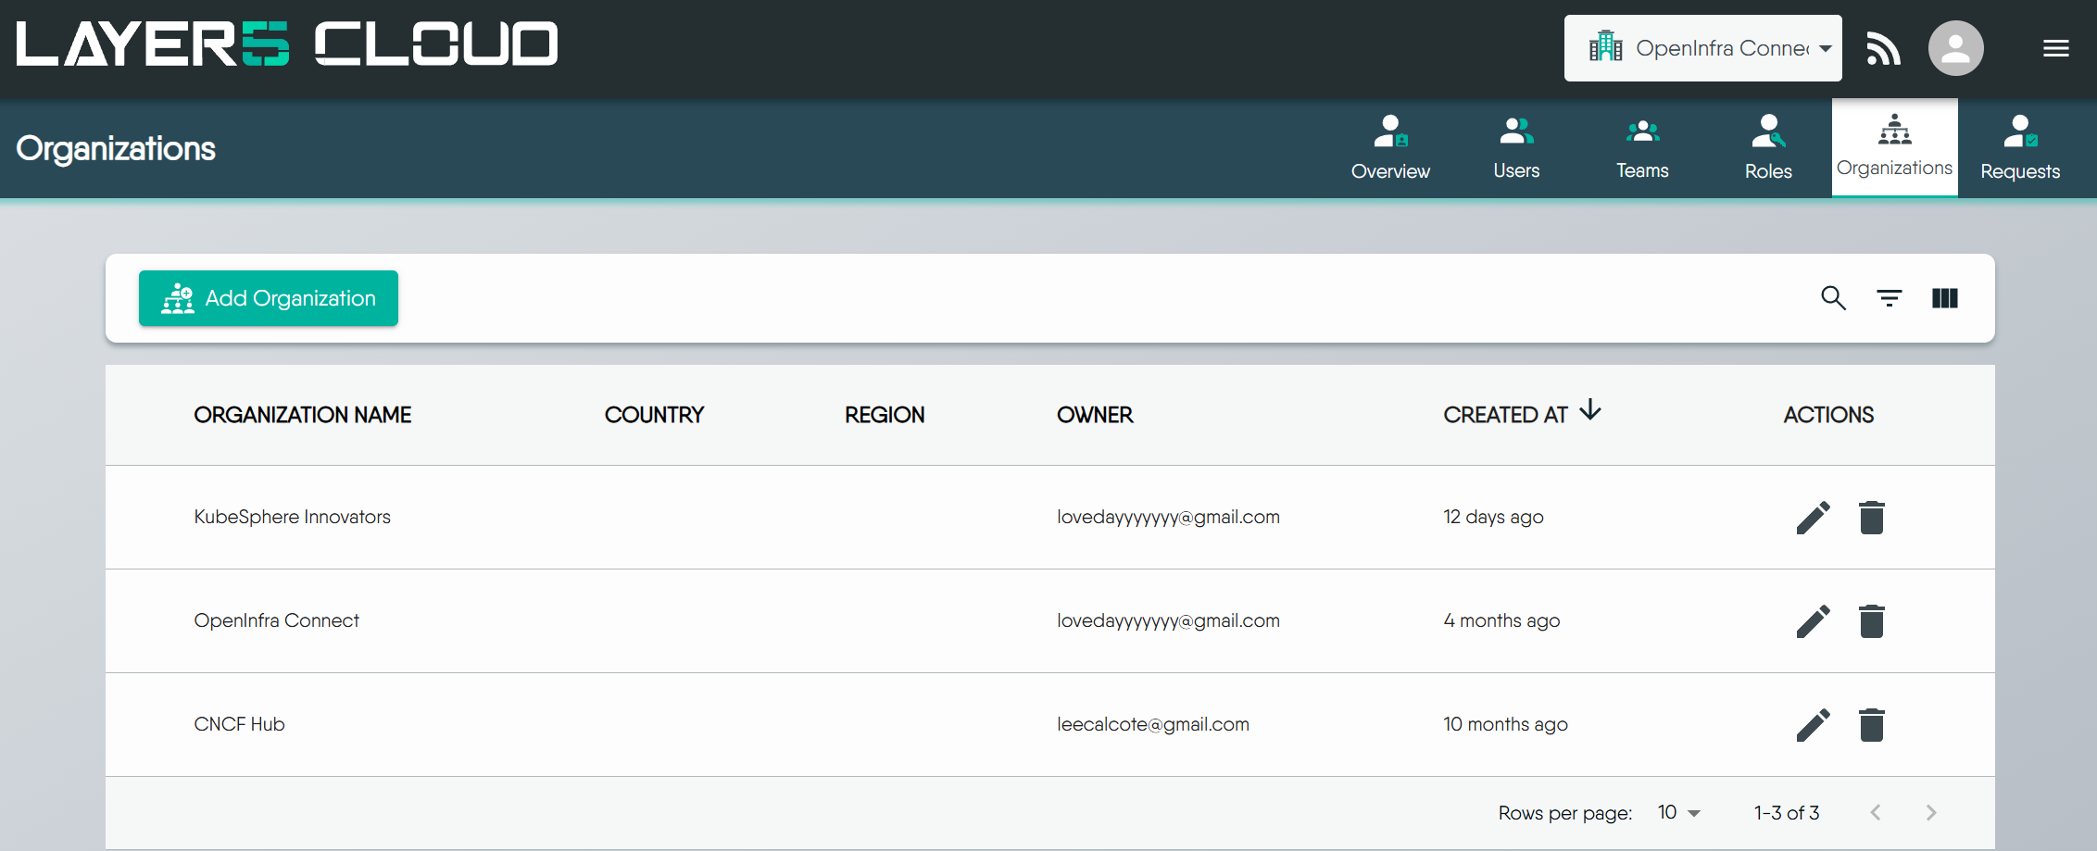
Task: Go to next table page
Action: pyautogui.click(x=1931, y=813)
